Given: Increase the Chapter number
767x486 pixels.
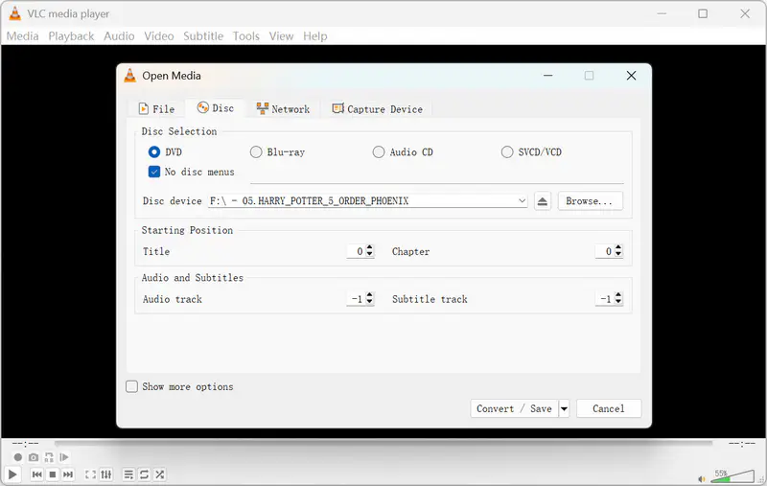Looking at the screenshot, I should pyautogui.click(x=618, y=248).
